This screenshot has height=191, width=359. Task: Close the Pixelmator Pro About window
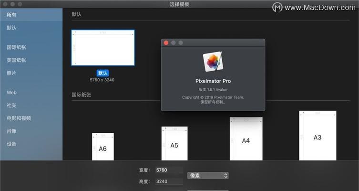166,42
